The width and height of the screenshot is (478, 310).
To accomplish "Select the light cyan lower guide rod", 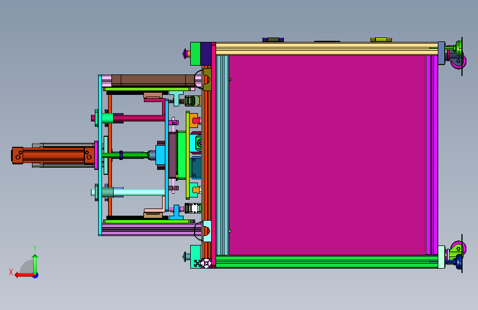I will 139,192.
